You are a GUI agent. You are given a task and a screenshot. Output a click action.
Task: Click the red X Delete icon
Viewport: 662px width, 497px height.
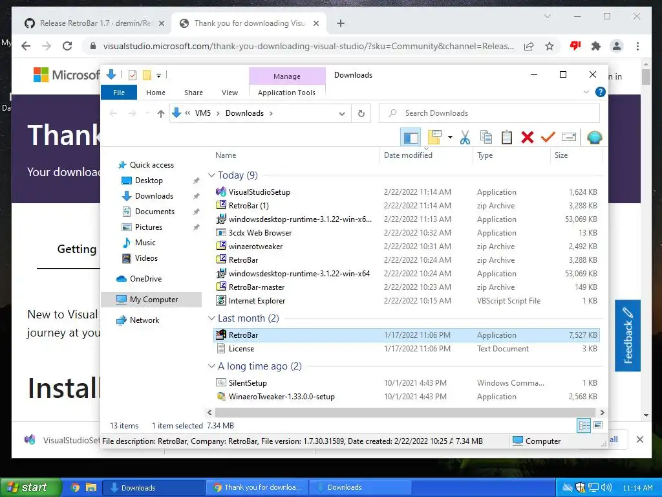528,137
